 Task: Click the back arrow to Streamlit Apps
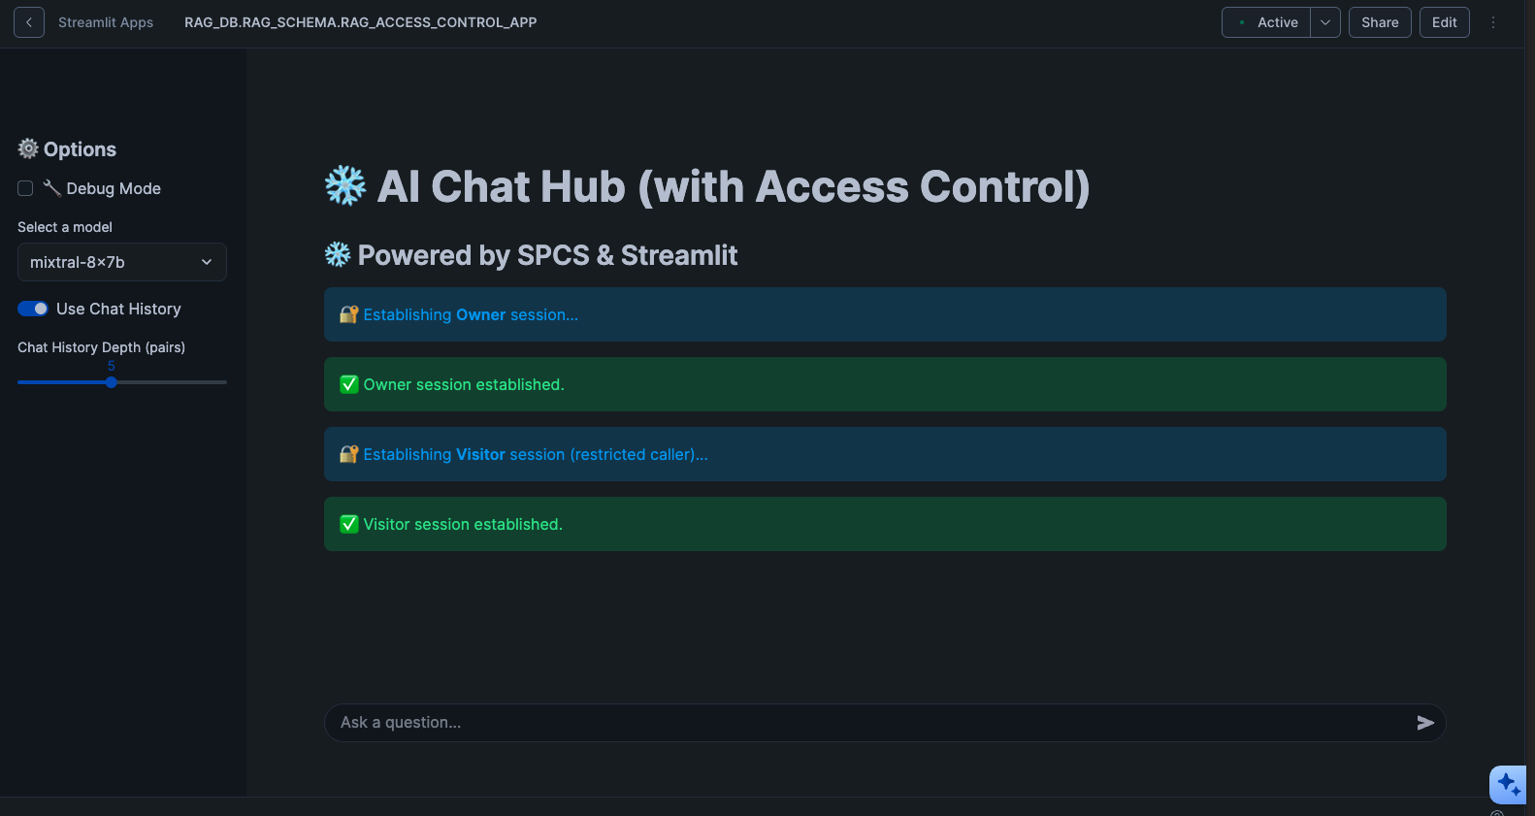coord(28,21)
